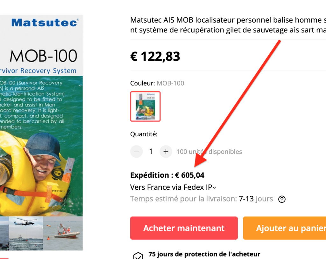This screenshot has height=259, width=326.
Task: Click the delivery time help question icon
Action: click(x=282, y=199)
